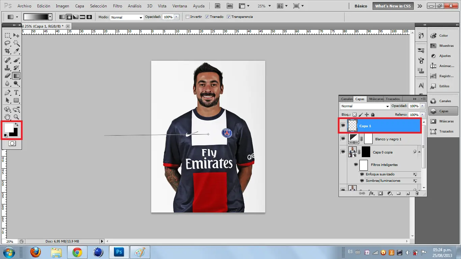Open the Estilos panel

[443, 86]
